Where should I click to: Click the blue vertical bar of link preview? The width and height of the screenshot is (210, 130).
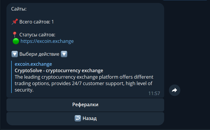point(12,77)
